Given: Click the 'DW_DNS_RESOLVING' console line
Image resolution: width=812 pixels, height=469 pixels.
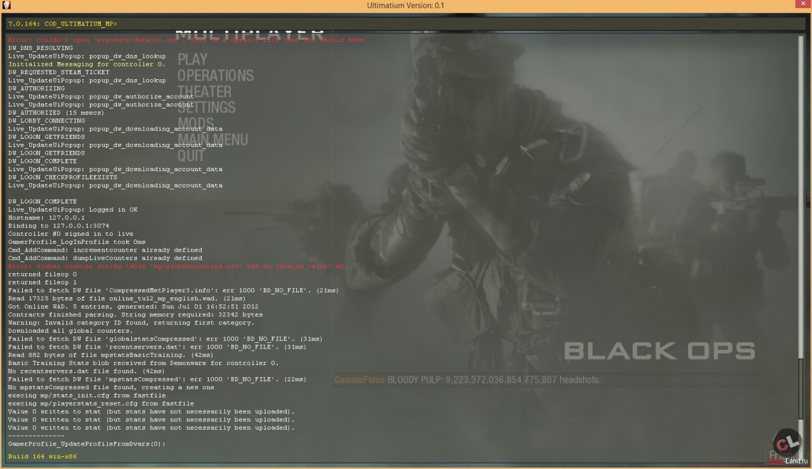Looking at the screenshot, I should coord(41,48).
